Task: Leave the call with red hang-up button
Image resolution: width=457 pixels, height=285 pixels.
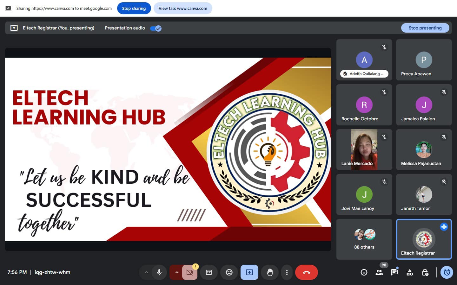Action: (307, 272)
